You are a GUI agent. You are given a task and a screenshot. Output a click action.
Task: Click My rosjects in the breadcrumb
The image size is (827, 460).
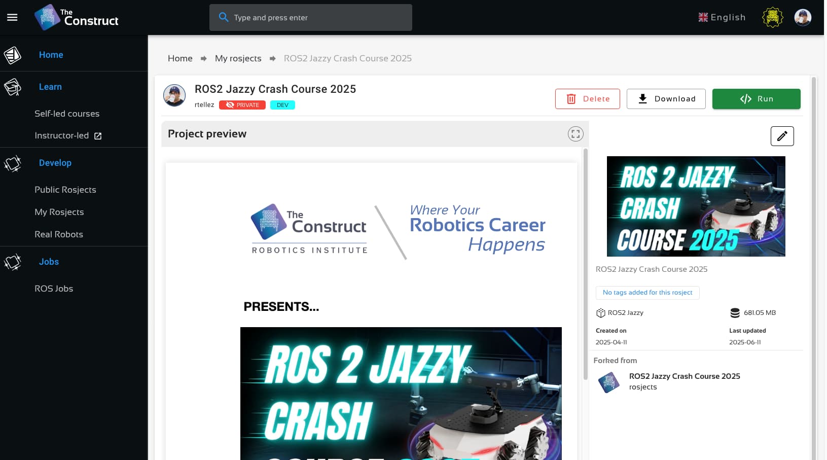click(238, 58)
